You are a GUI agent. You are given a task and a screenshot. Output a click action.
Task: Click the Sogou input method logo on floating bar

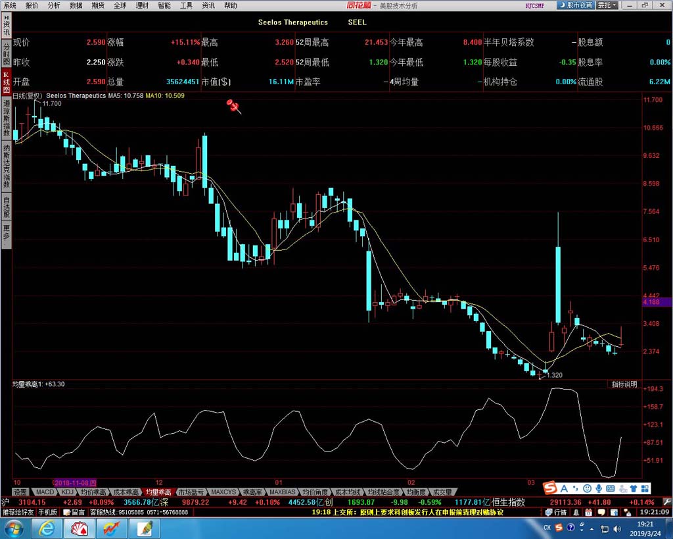(x=550, y=488)
